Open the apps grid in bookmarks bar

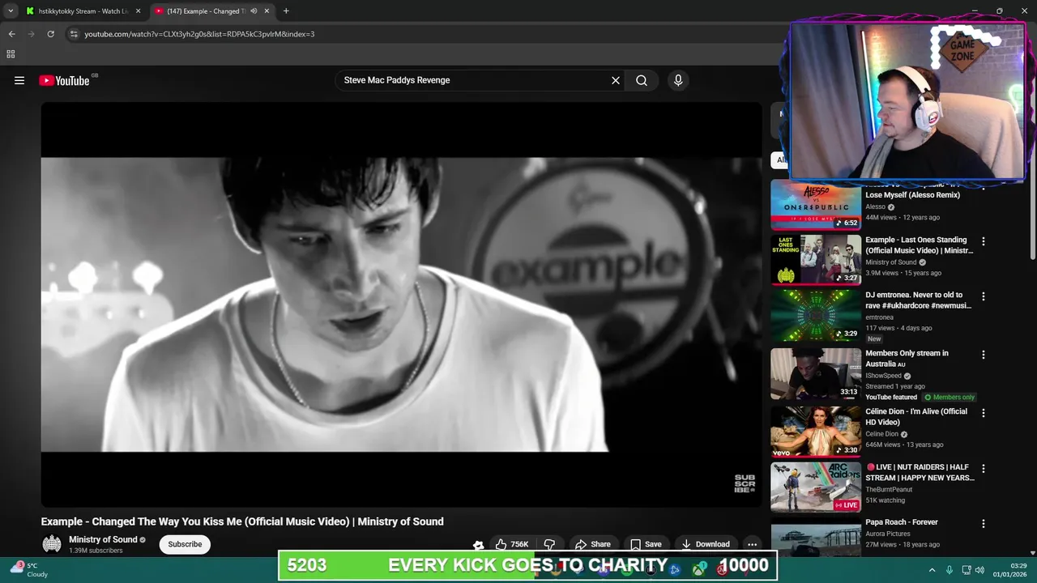[11, 54]
